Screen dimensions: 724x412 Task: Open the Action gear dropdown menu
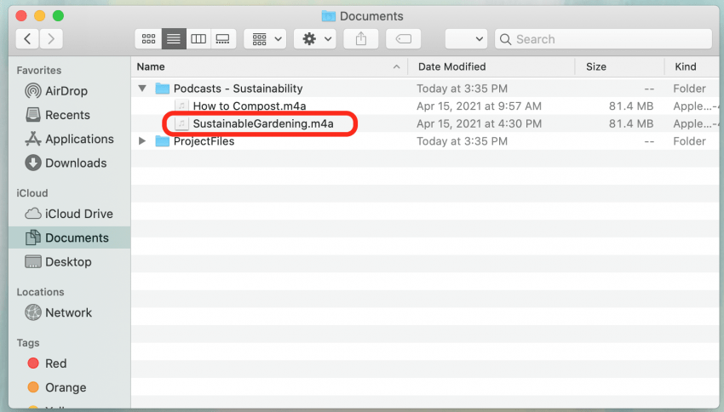pos(315,39)
